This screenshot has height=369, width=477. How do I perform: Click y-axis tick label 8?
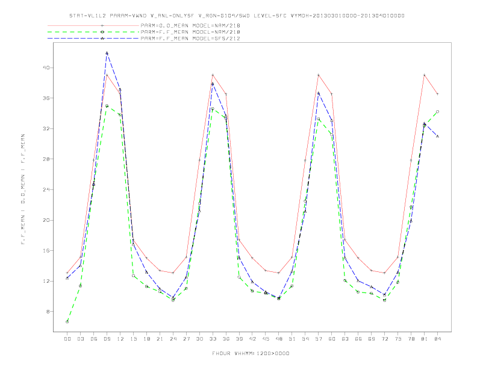coord(48,312)
